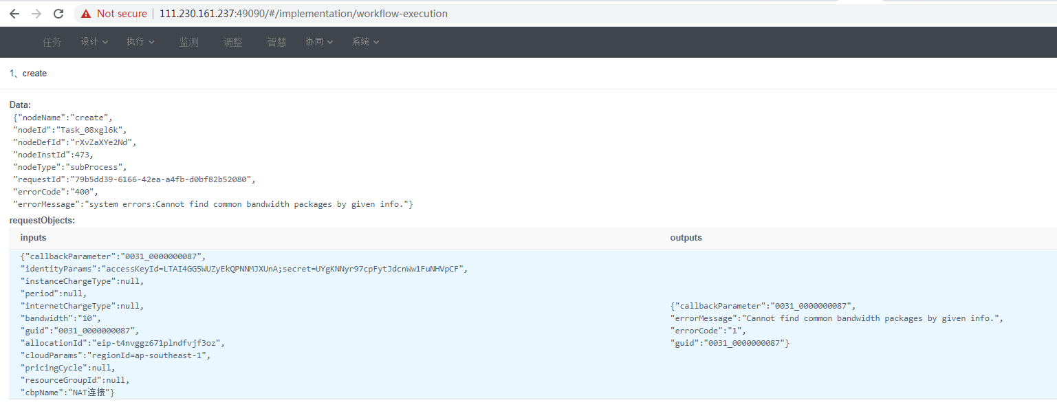Click the 'Not secure' label
The width and height of the screenshot is (1057, 409).
[x=121, y=13]
